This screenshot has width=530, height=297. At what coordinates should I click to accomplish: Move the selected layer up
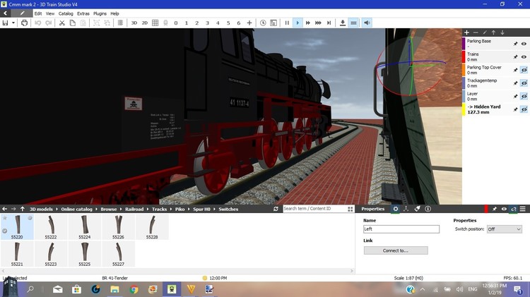[x=493, y=32]
